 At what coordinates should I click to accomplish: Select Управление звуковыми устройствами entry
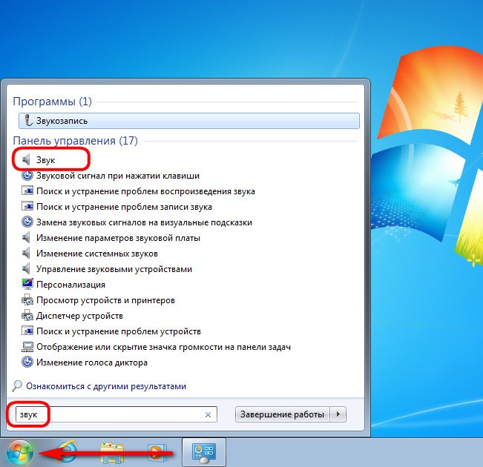[114, 269]
